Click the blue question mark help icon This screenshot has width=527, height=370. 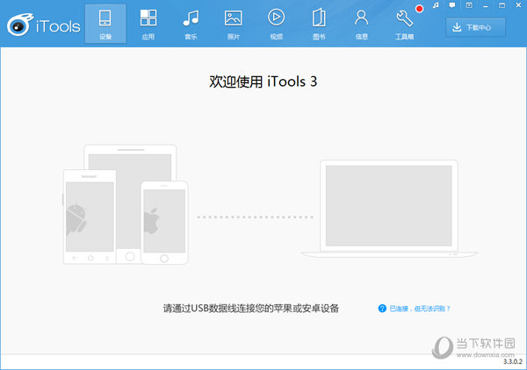[382, 309]
